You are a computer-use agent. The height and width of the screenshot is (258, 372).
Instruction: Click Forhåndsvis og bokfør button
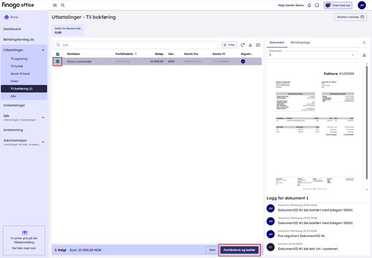[239, 250]
